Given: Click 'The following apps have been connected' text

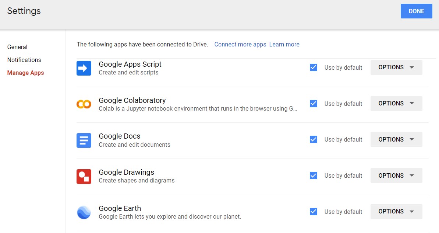Looking at the screenshot, I should point(142,44).
